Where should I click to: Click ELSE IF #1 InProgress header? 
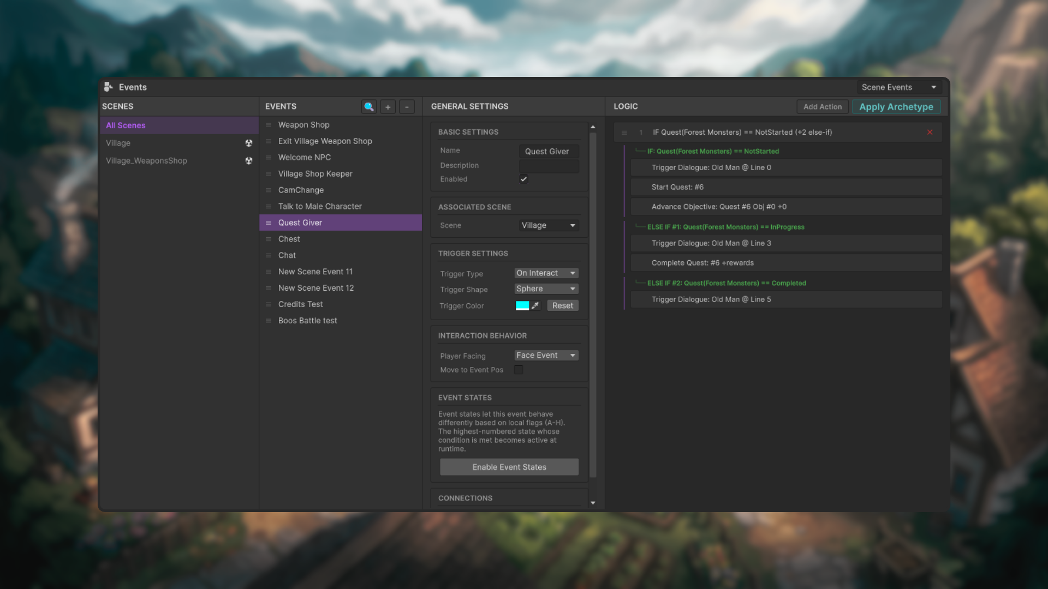pyautogui.click(x=725, y=227)
